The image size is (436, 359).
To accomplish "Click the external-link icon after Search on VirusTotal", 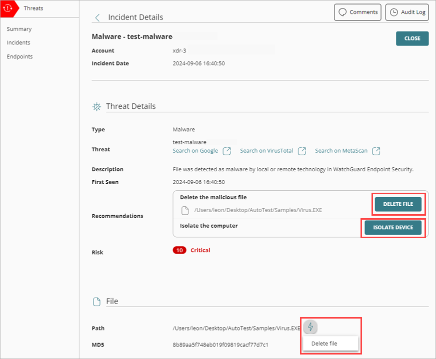I will pyautogui.click(x=301, y=150).
